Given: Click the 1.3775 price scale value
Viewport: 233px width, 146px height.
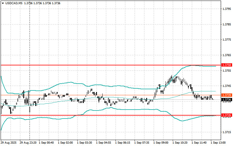Looking at the screenshot, I should point(227,39).
